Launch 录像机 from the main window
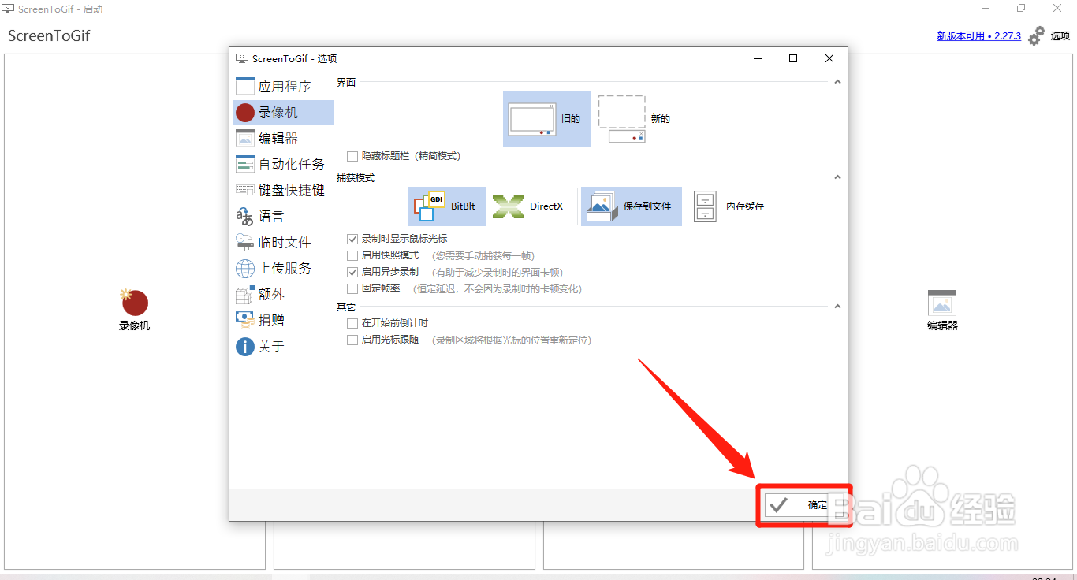 (135, 310)
